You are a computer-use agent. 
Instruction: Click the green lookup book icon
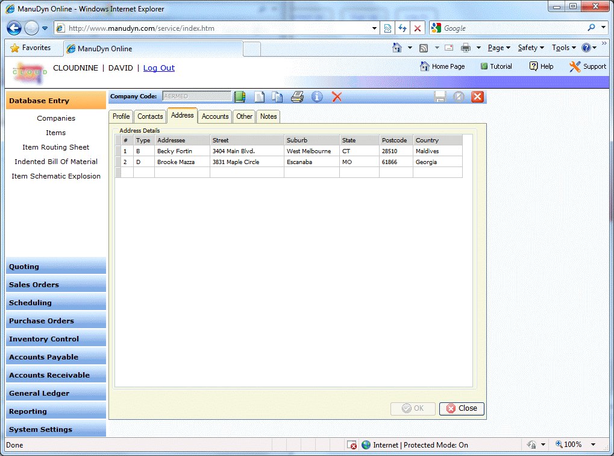pos(240,97)
